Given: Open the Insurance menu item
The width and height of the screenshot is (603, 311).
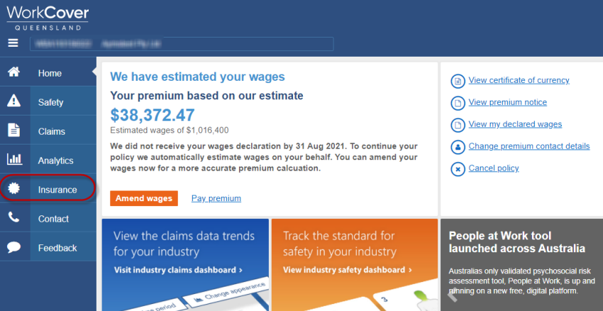Looking at the screenshot, I should tap(48, 190).
